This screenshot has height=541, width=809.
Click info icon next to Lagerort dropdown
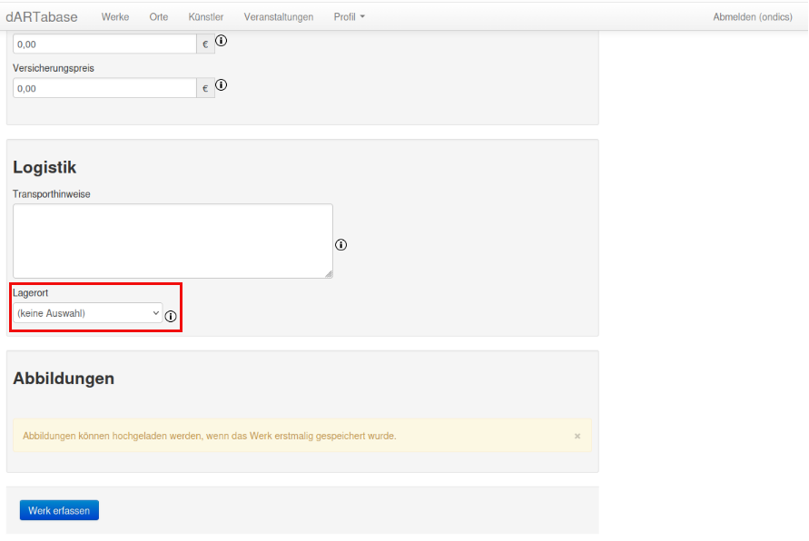[171, 316]
